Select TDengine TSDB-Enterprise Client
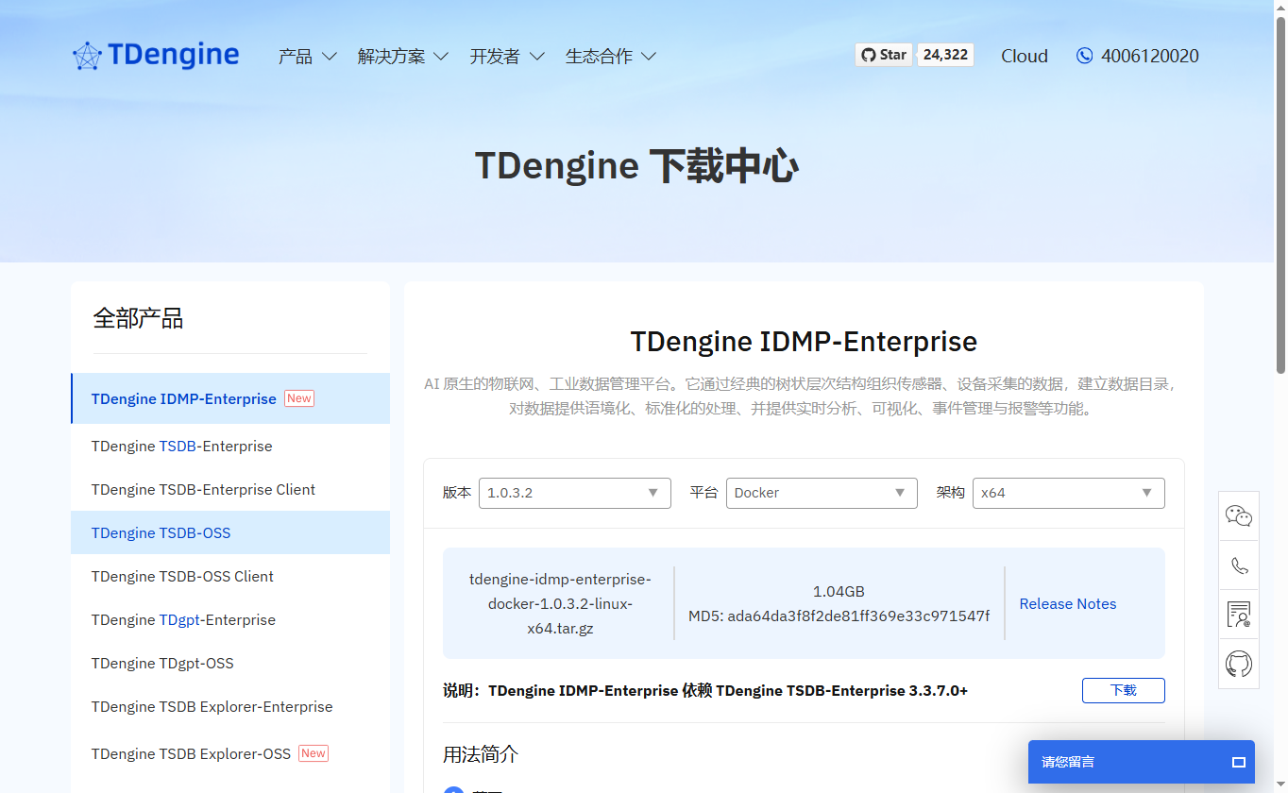Screen dimensions: 1288x793 230,489
